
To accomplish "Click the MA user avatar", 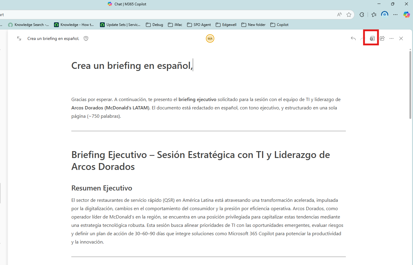I will 210,38.
